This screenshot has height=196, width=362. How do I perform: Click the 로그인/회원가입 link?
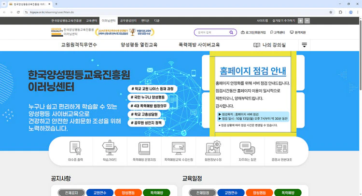[x=253, y=32]
